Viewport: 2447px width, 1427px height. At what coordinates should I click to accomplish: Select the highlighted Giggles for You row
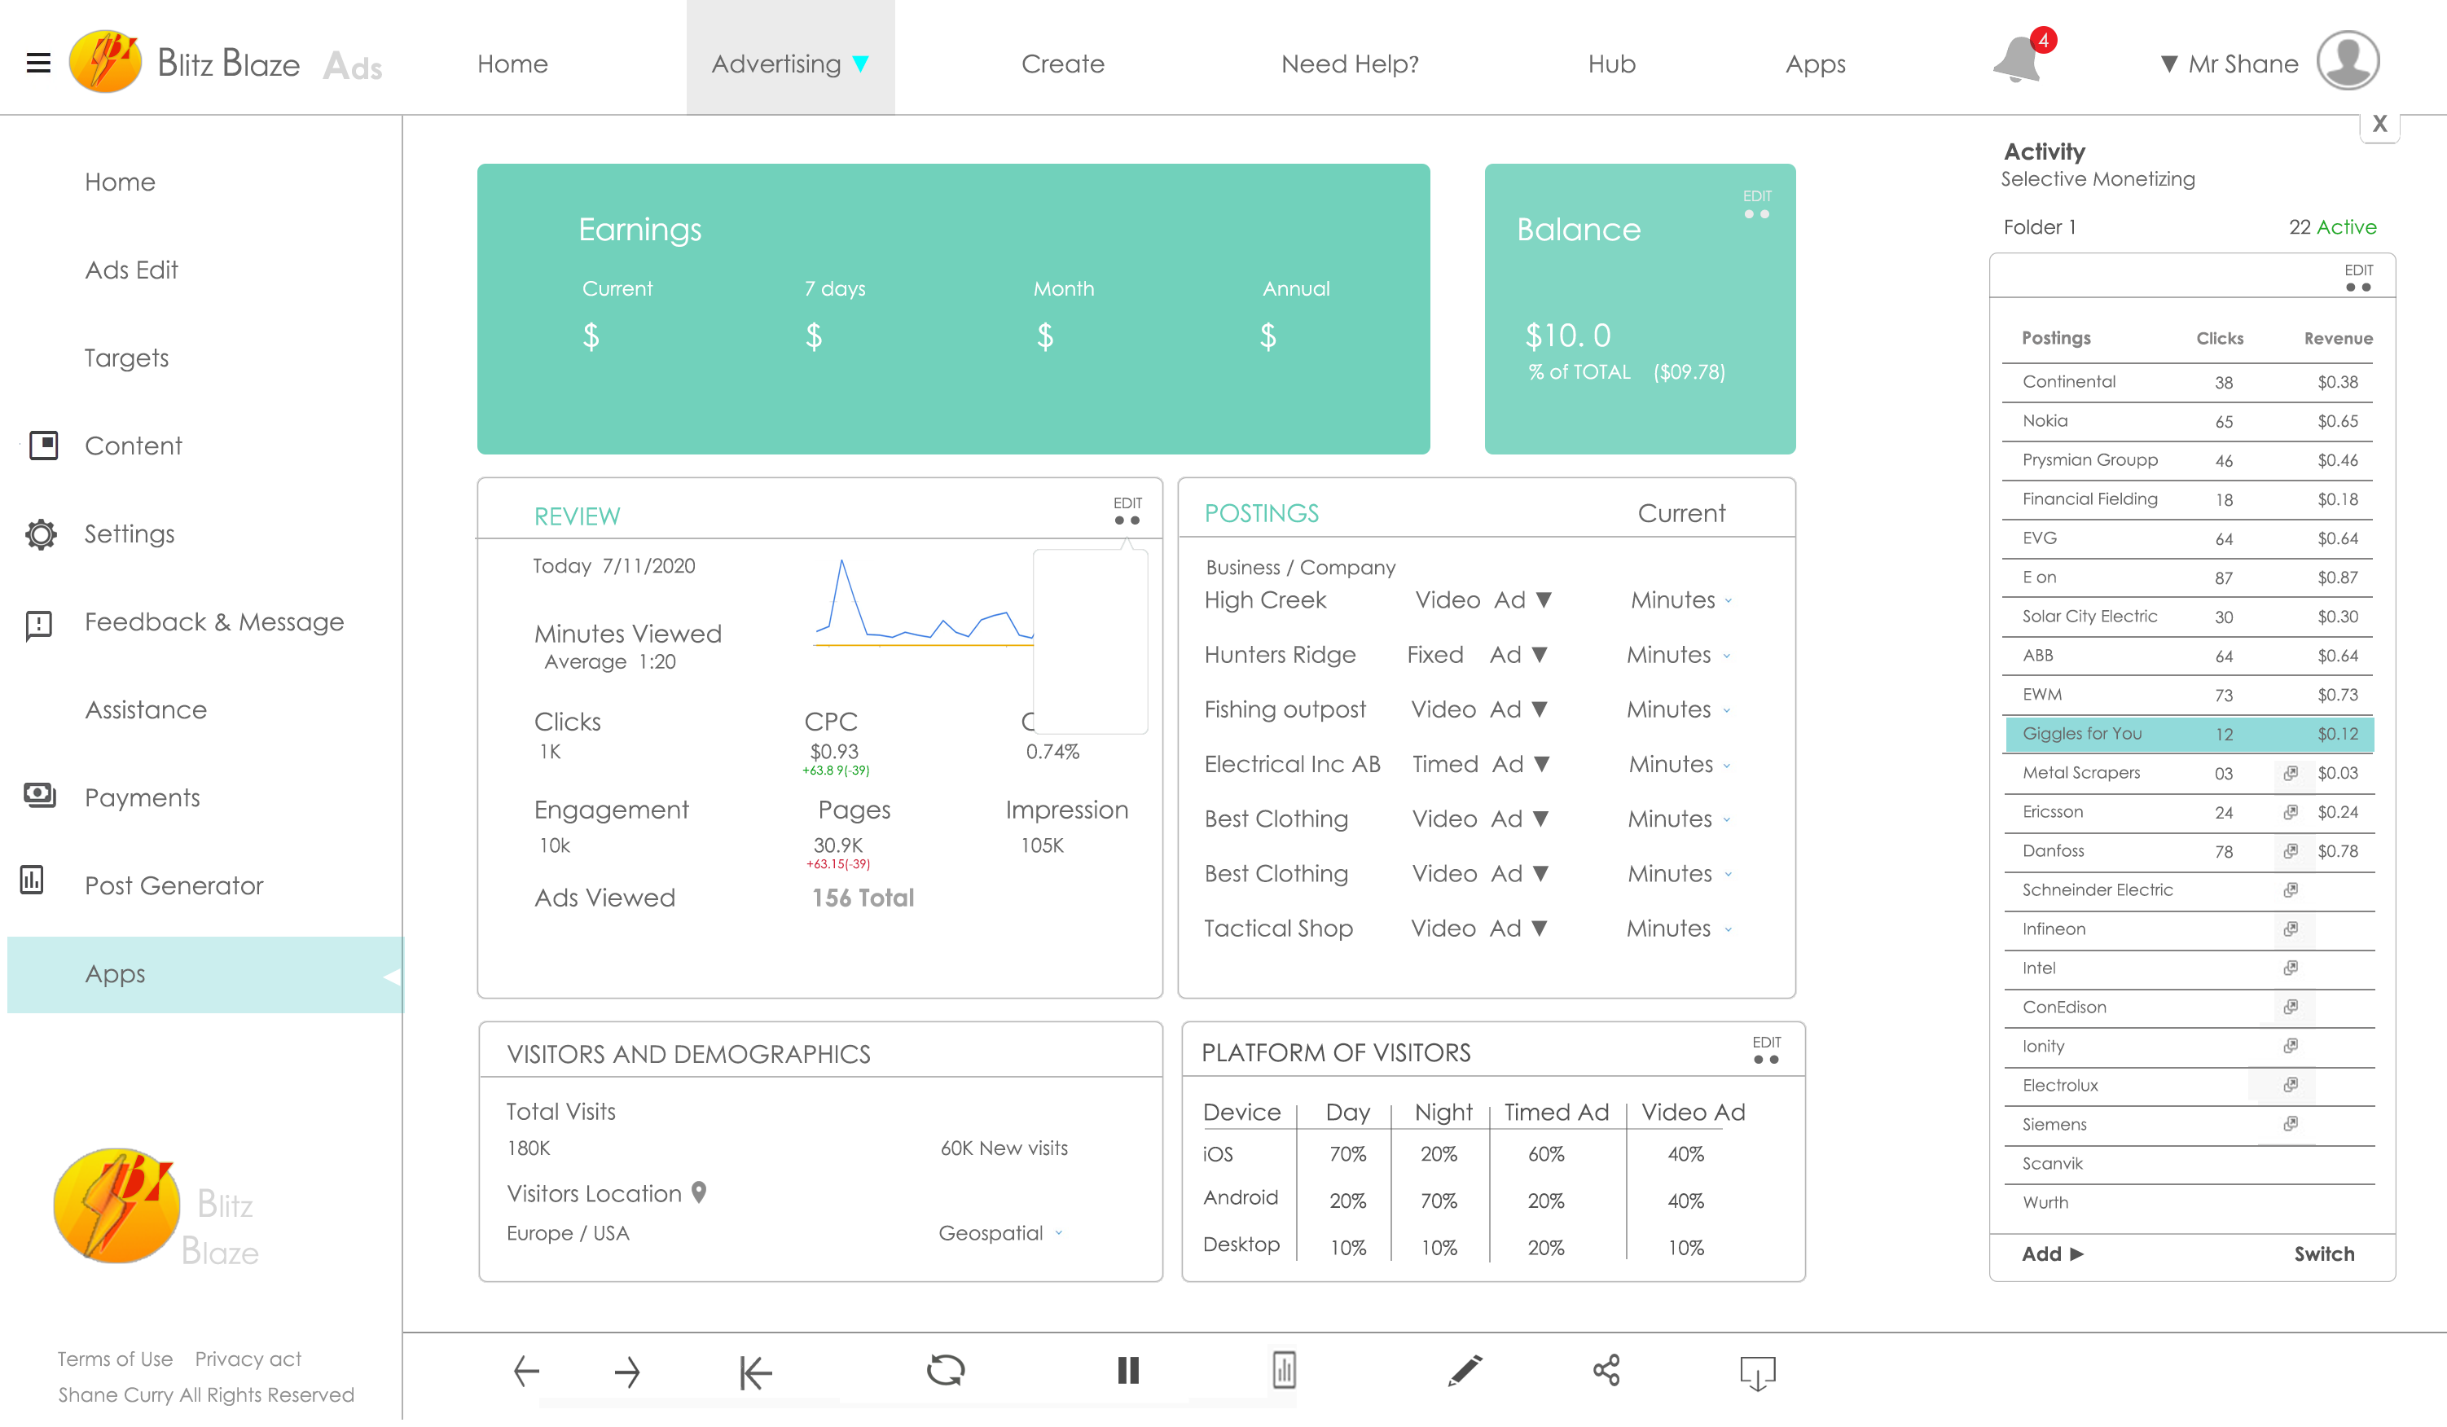2188,734
